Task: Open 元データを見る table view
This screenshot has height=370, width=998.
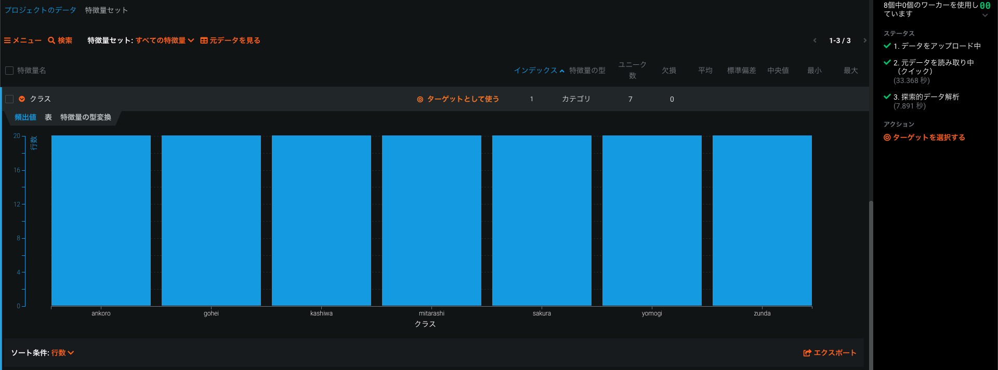Action: click(x=230, y=40)
